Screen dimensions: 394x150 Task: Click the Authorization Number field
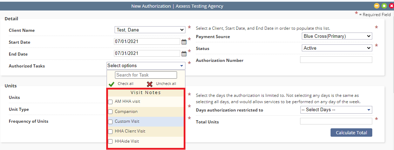(x=336, y=60)
